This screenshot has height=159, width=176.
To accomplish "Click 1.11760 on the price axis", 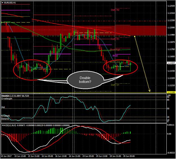I will point(171,49).
